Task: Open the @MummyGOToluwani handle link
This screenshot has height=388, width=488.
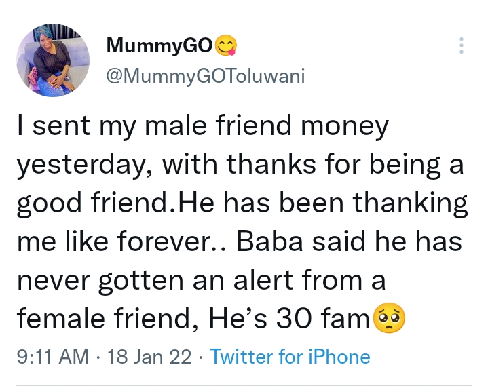Action: [x=206, y=75]
